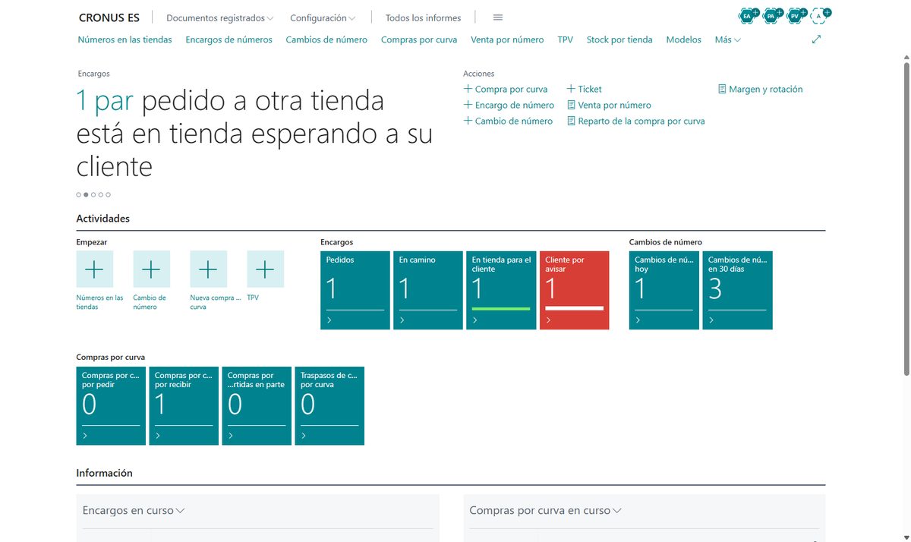Go to Encargos de números
The image size is (911, 542).
[229, 39]
